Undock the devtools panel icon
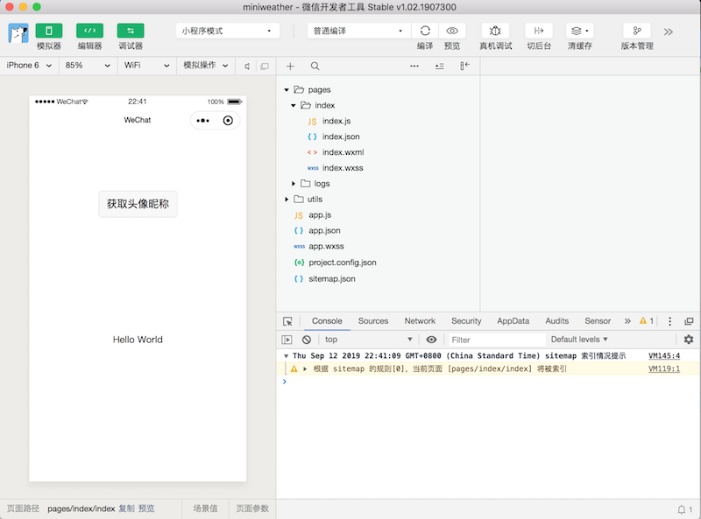 689,321
